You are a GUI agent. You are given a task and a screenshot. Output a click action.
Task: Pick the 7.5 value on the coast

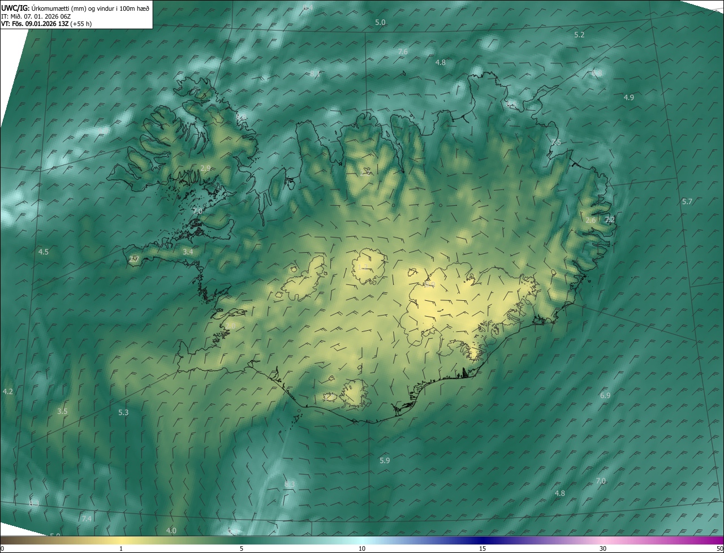tap(557, 142)
